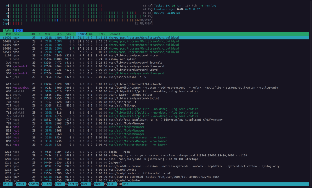Toggle Tree view with F5
Image resolution: width=312 pixels, height=188 pixels.
click(58, 184)
